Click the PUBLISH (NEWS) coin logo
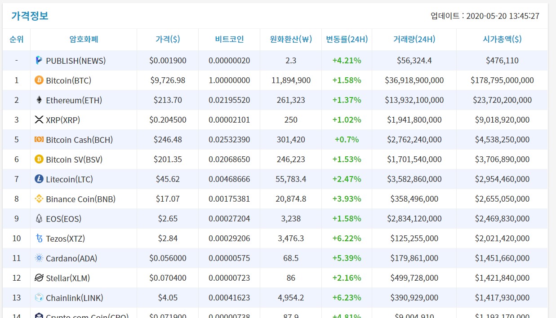 coord(39,60)
